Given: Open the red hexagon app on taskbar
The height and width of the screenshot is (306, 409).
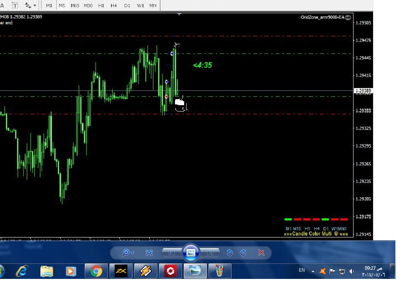Looking at the screenshot, I should point(170,271).
